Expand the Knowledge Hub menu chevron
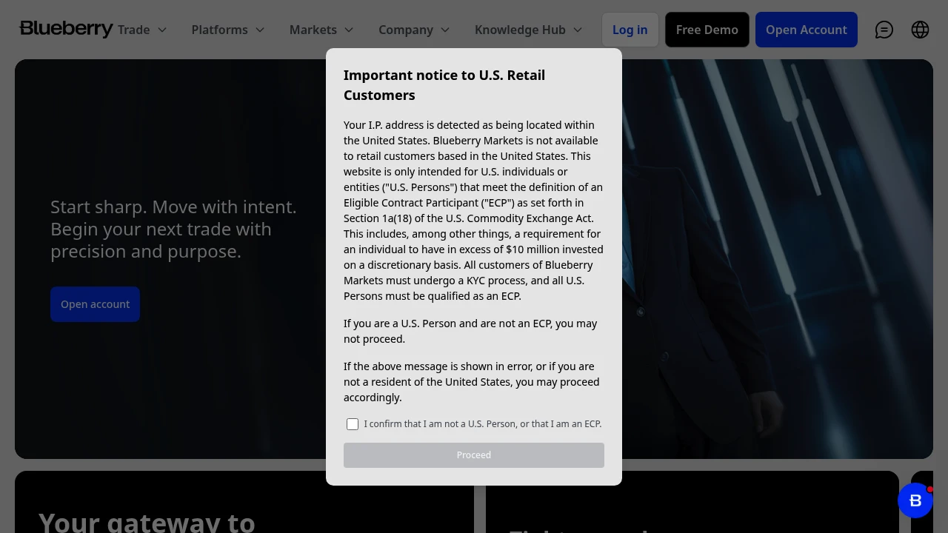Viewport: 948px width, 533px height. pos(578,30)
